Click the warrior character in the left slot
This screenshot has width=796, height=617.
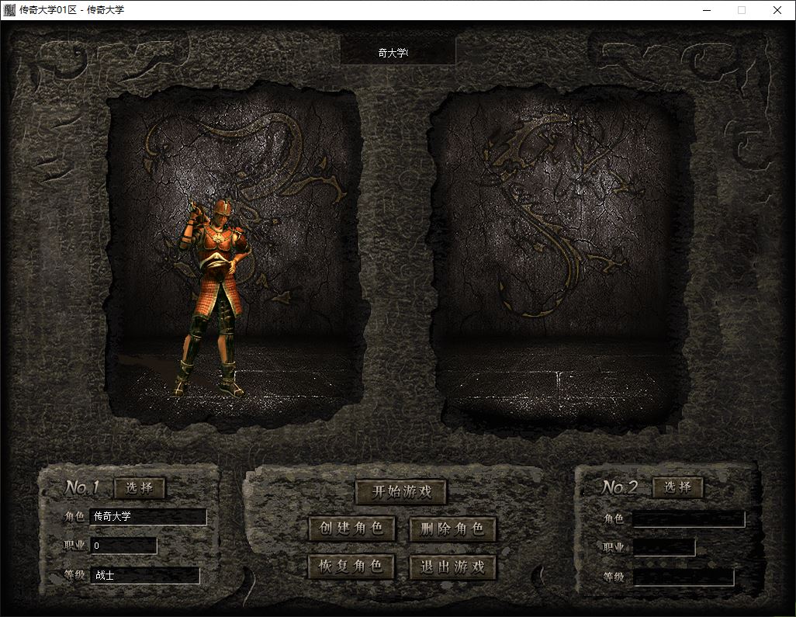212,295
